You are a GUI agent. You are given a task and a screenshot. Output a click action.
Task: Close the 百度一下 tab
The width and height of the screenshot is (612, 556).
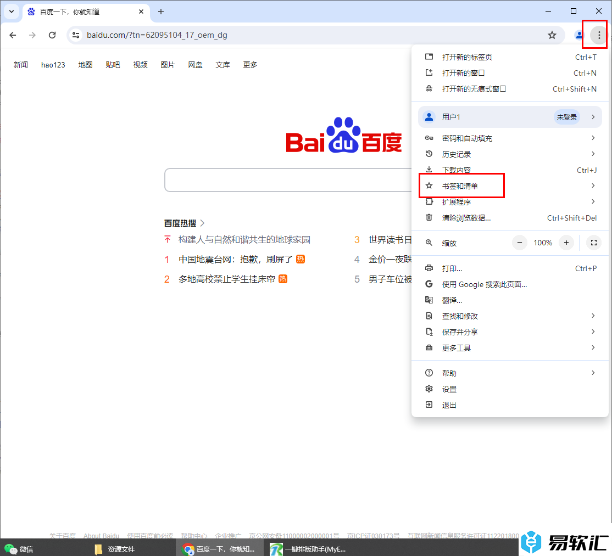141,12
